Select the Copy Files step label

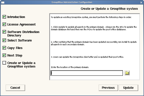pyautogui.click(x=15, y=48)
